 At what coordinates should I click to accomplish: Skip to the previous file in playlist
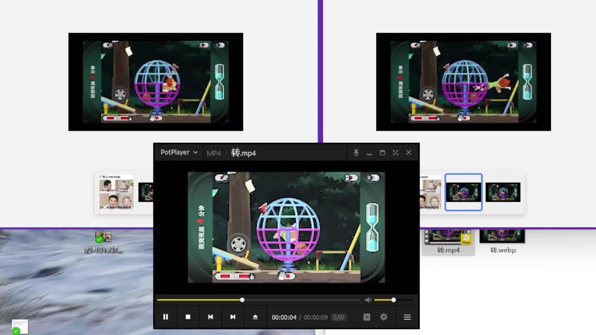tap(210, 317)
